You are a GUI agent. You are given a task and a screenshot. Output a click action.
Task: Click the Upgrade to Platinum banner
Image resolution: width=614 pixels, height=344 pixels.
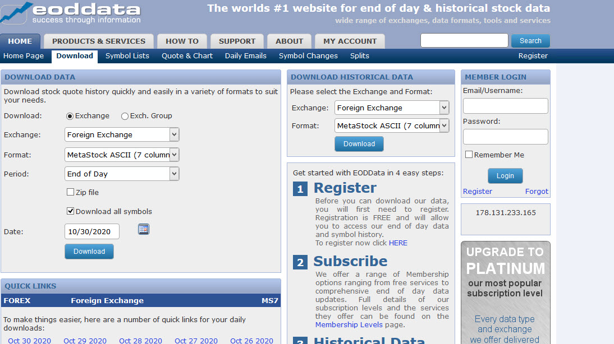(x=506, y=292)
